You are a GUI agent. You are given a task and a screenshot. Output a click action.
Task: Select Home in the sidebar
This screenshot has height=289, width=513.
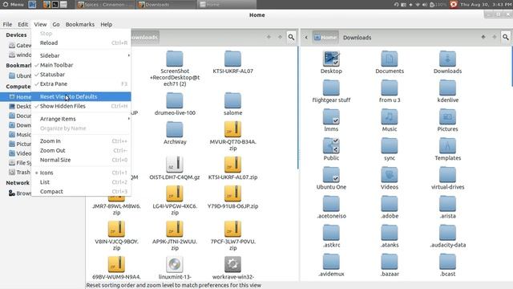point(20,97)
